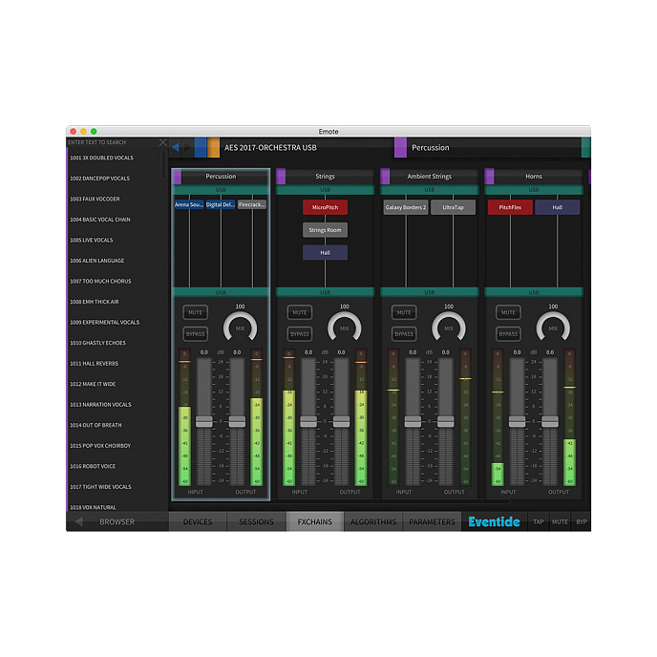Mute the Horns FX chain
657x657 pixels.
pos(508,312)
